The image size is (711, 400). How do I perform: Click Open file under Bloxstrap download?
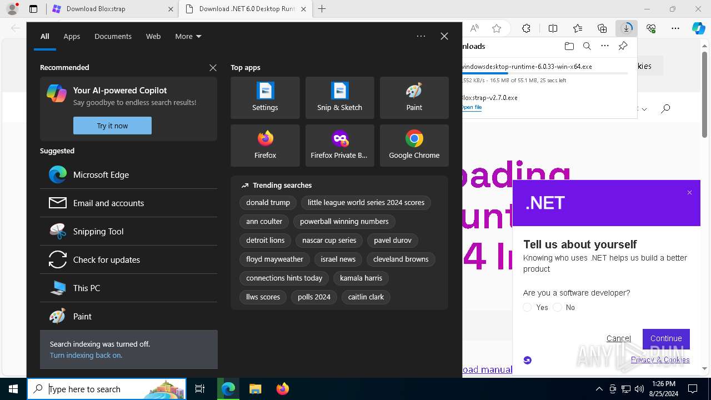[472, 107]
